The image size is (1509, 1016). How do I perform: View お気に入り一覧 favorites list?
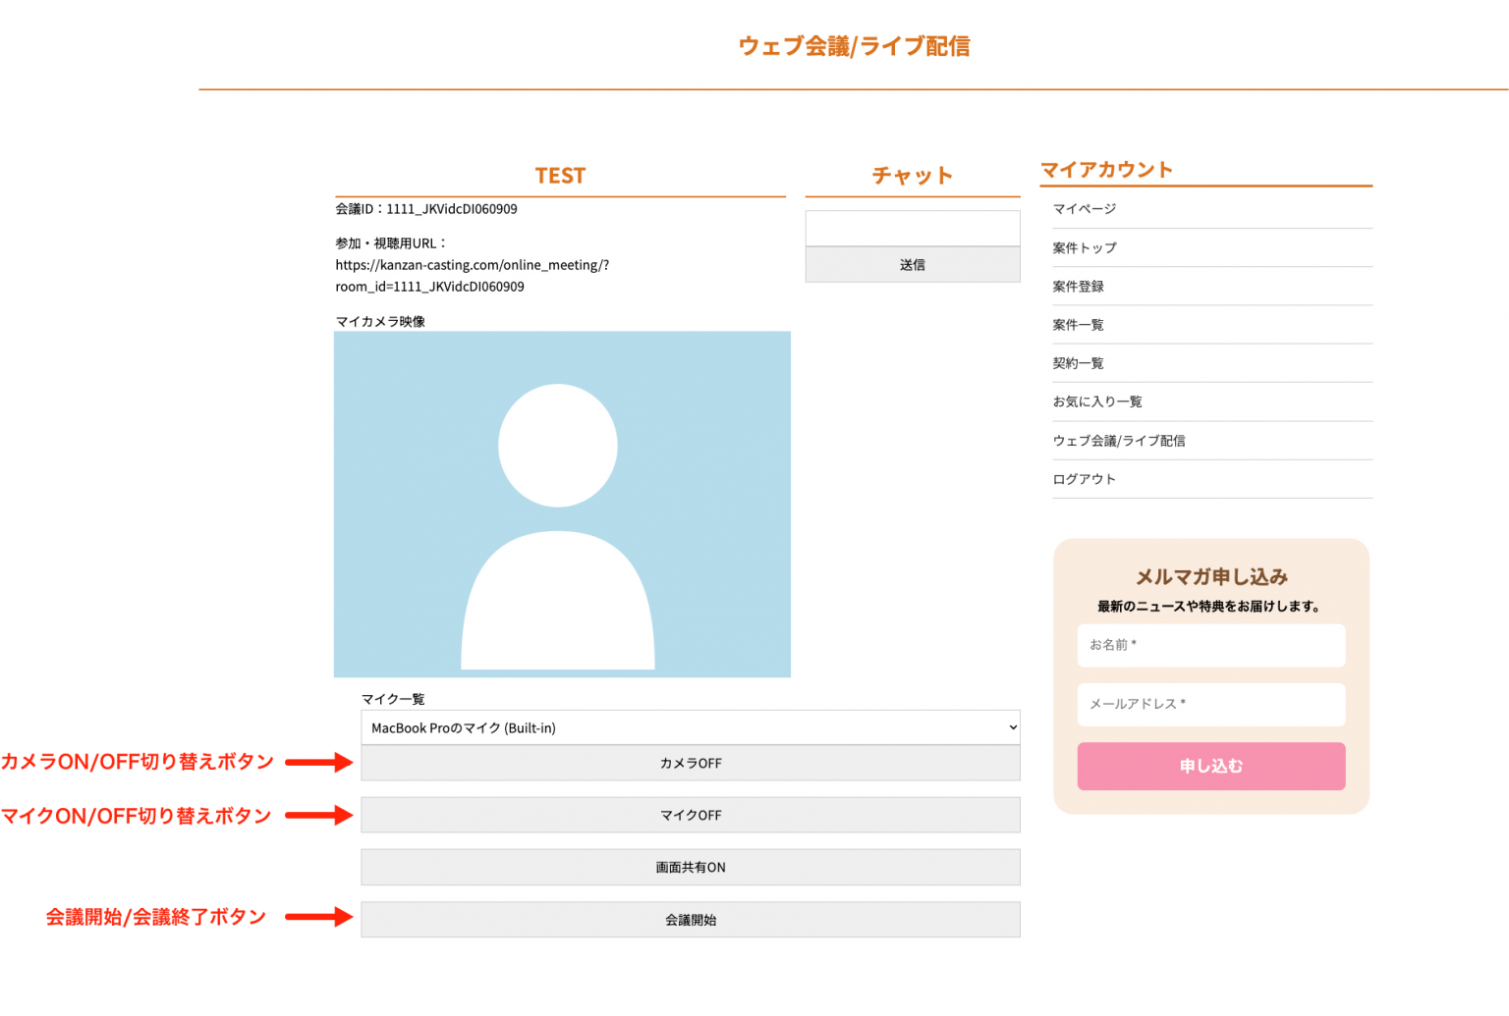coord(1097,401)
